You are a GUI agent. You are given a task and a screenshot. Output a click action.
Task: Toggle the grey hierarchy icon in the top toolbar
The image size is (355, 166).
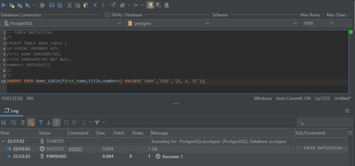[x=158, y=5]
